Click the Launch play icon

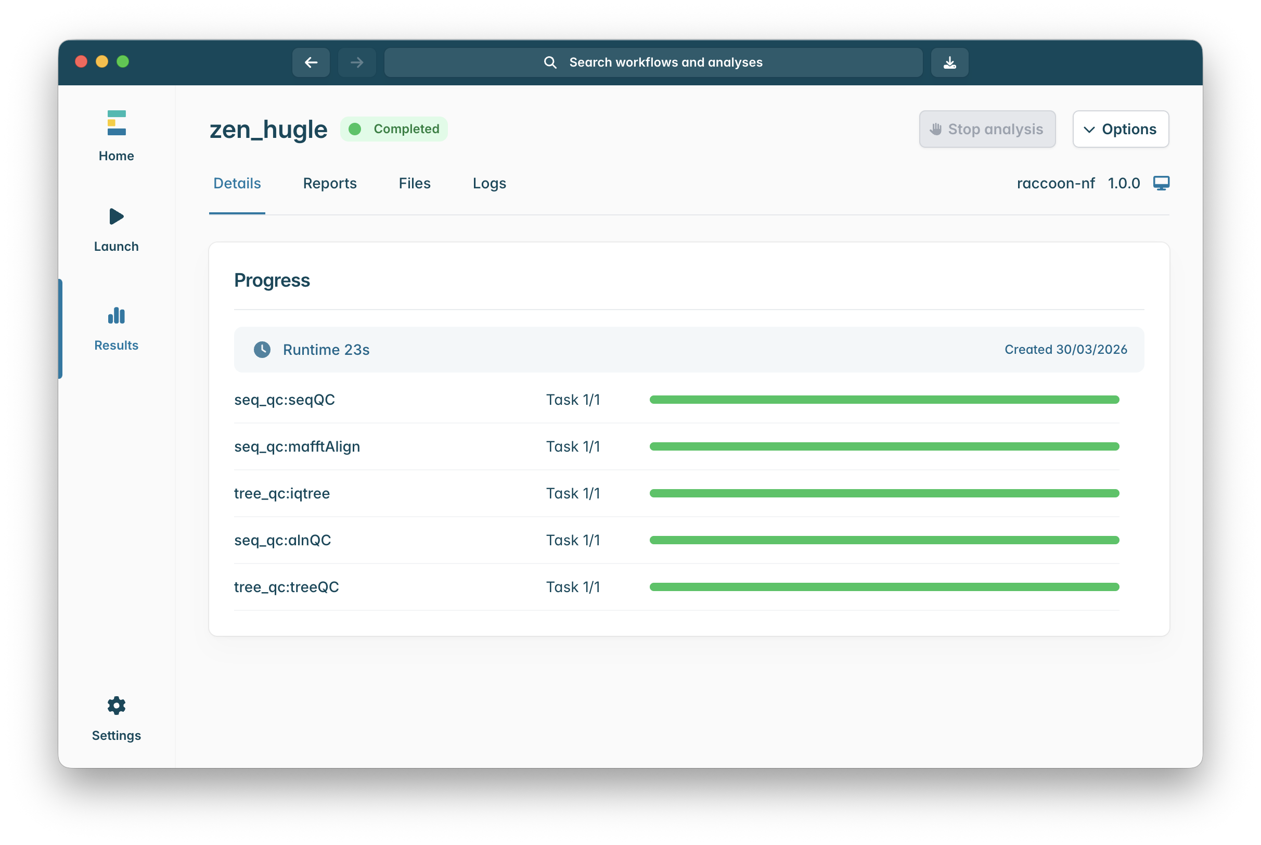(x=117, y=216)
